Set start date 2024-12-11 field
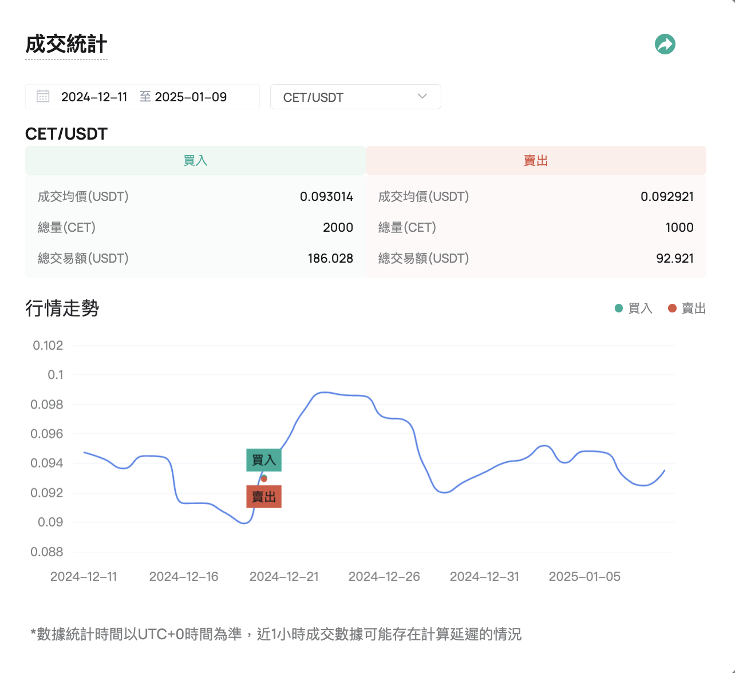 (x=94, y=97)
